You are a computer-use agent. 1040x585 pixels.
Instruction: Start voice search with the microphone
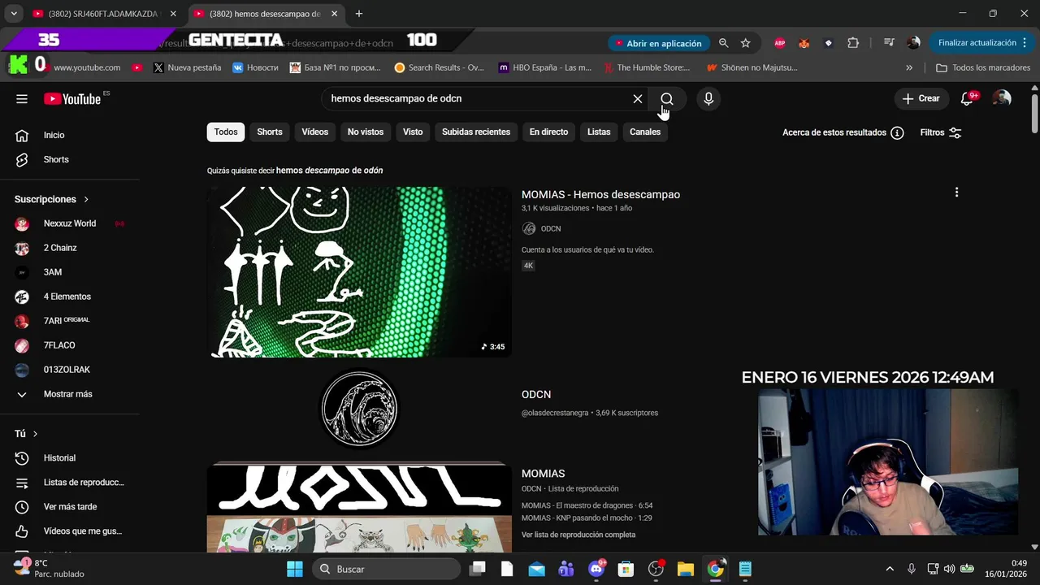[708, 99]
